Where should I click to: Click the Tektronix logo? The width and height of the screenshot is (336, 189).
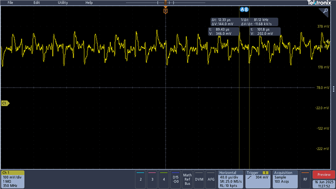click(319, 3)
